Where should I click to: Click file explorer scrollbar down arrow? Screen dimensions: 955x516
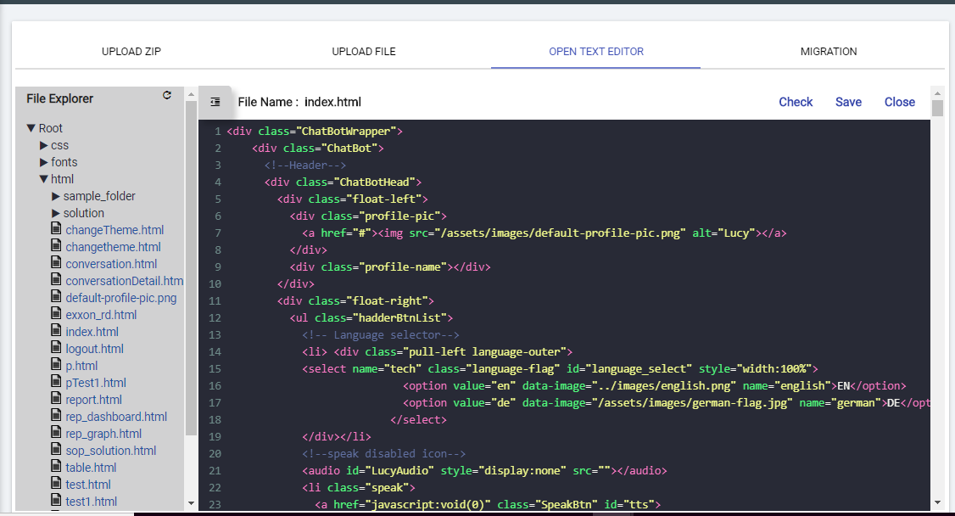191,503
